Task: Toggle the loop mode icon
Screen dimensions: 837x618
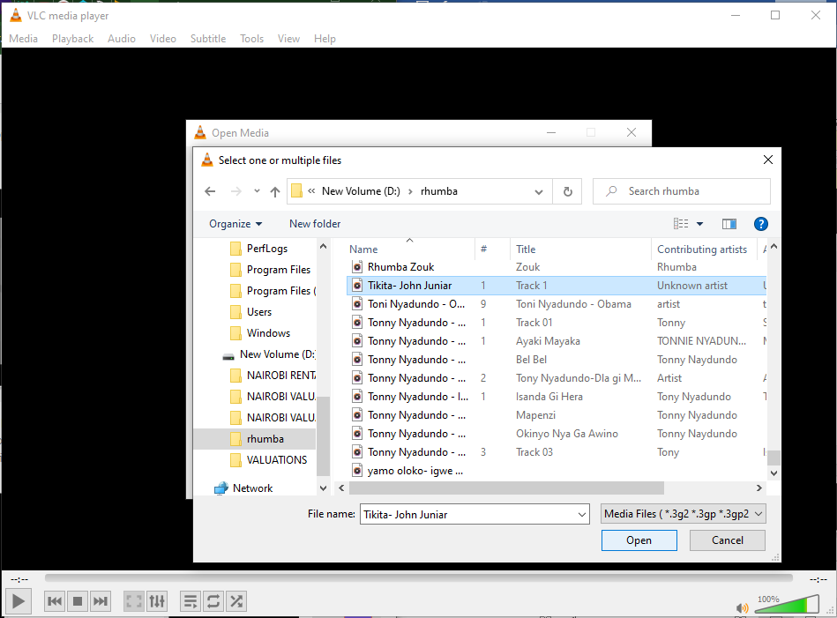Action: click(x=213, y=601)
